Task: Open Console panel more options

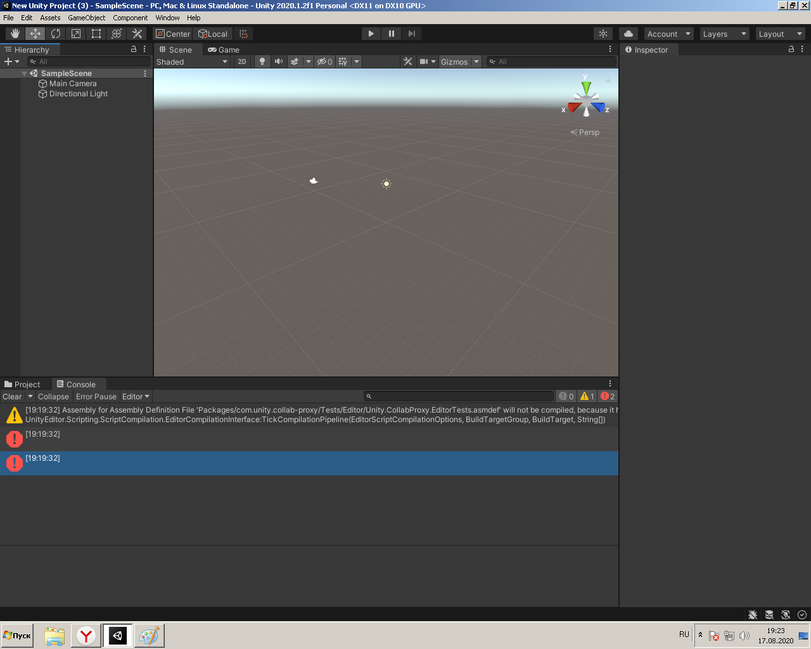Action: 610,383
